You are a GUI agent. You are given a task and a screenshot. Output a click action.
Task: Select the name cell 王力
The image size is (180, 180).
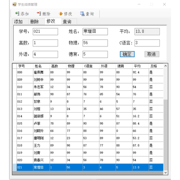point(41,145)
